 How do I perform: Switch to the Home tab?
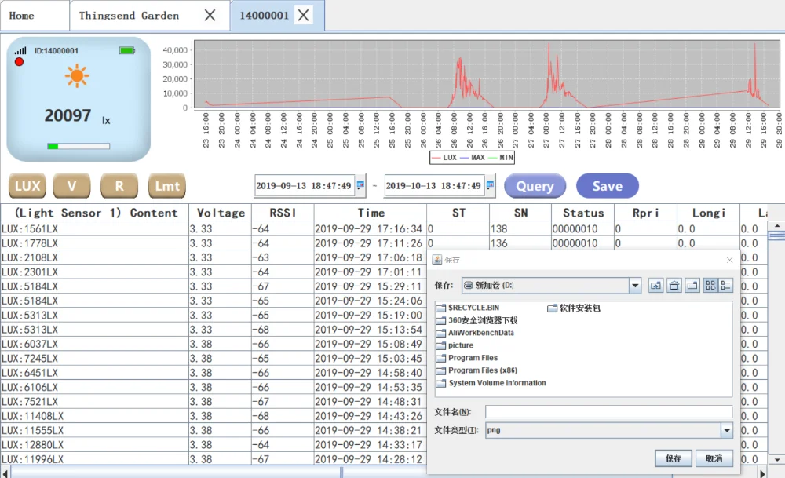[22, 15]
